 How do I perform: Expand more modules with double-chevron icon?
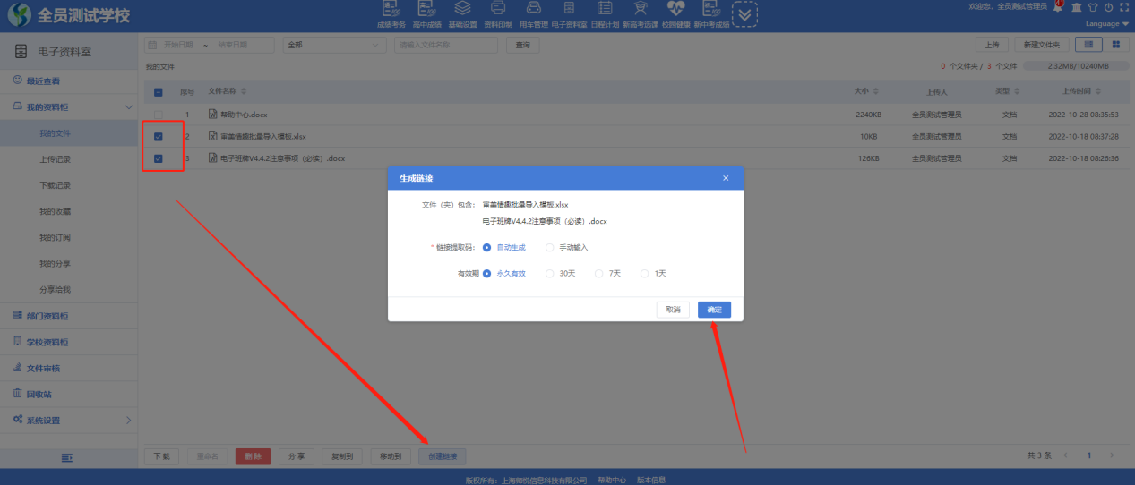coord(745,14)
